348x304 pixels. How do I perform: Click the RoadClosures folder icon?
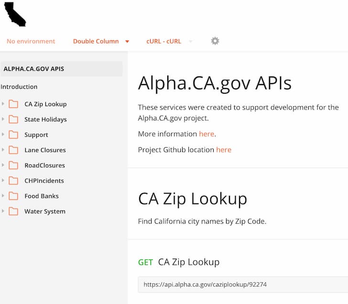[x=13, y=165]
